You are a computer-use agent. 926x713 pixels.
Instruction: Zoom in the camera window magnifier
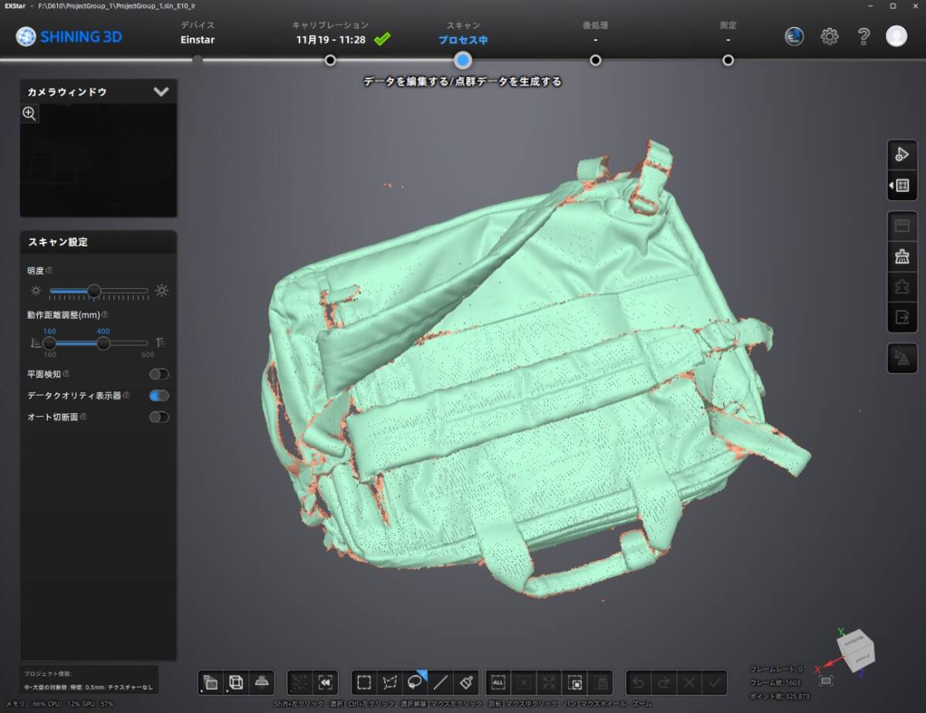[x=29, y=114]
